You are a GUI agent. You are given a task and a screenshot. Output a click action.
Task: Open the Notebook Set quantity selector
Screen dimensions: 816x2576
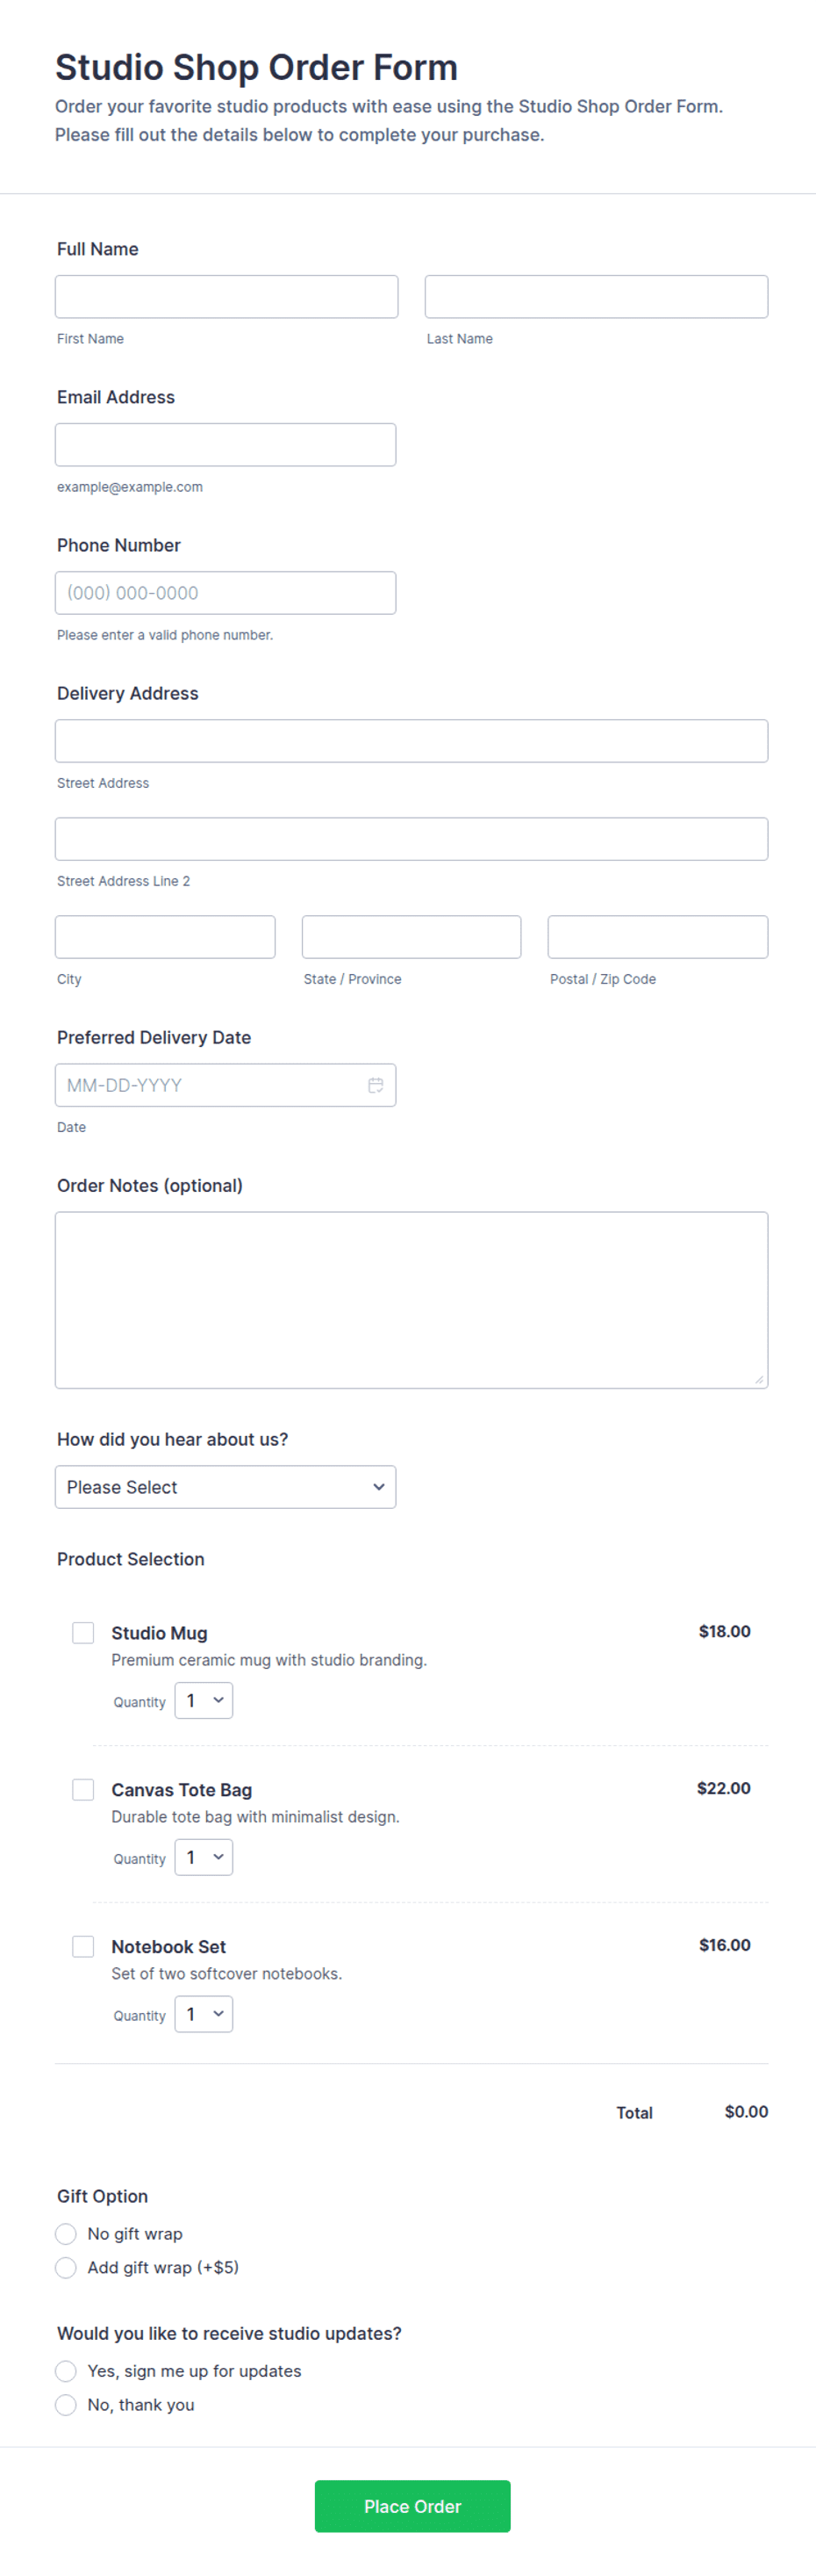click(x=204, y=2015)
